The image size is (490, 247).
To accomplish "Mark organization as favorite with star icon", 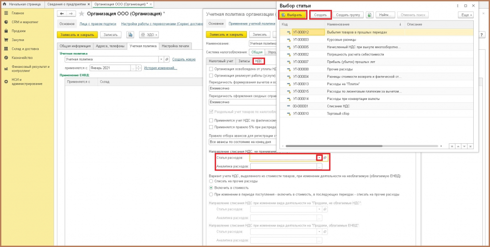I will pyautogui.click(x=81, y=14).
